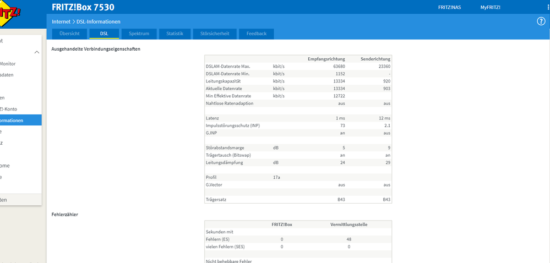The image size is (550, 263).
Task: Open the FRITZ!NAS link
Action: point(449,7)
